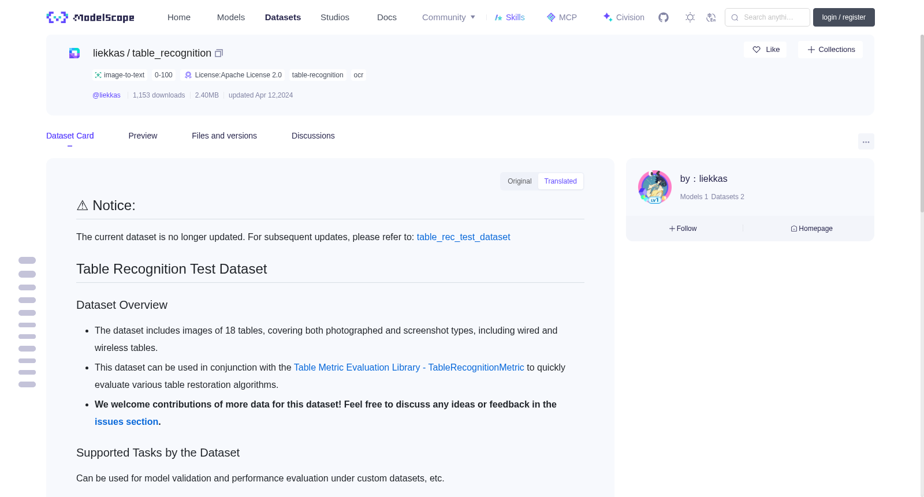This screenshot has height=497, width=924.
Task: Click 'Supported Tasks by the Dataset' heading
Action: tap(158, 453)
